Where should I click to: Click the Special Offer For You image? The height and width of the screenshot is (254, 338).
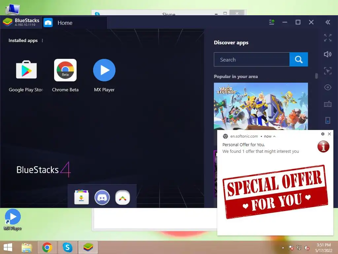click(x=275, y=192)
